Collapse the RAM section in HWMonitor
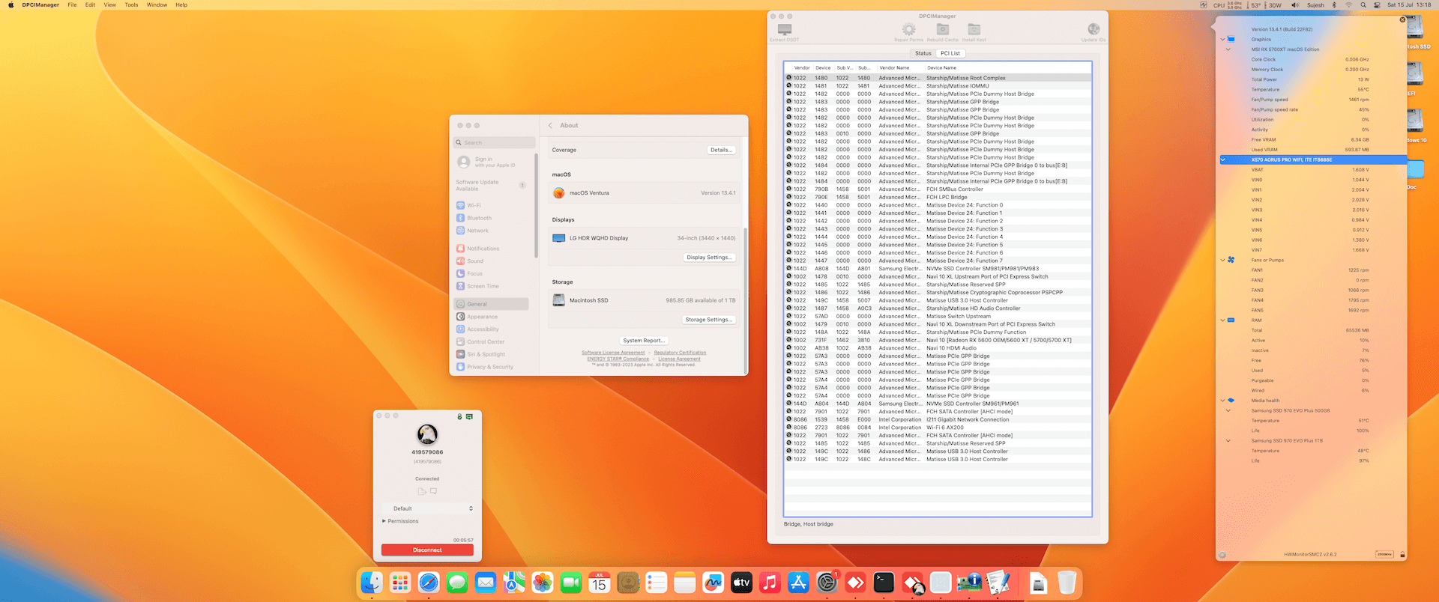Screen dimensions: 1439x602 (1222, 320)
